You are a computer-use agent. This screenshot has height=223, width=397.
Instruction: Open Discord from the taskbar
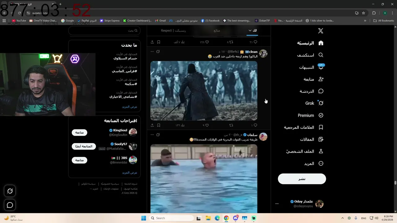click(235, 218)
